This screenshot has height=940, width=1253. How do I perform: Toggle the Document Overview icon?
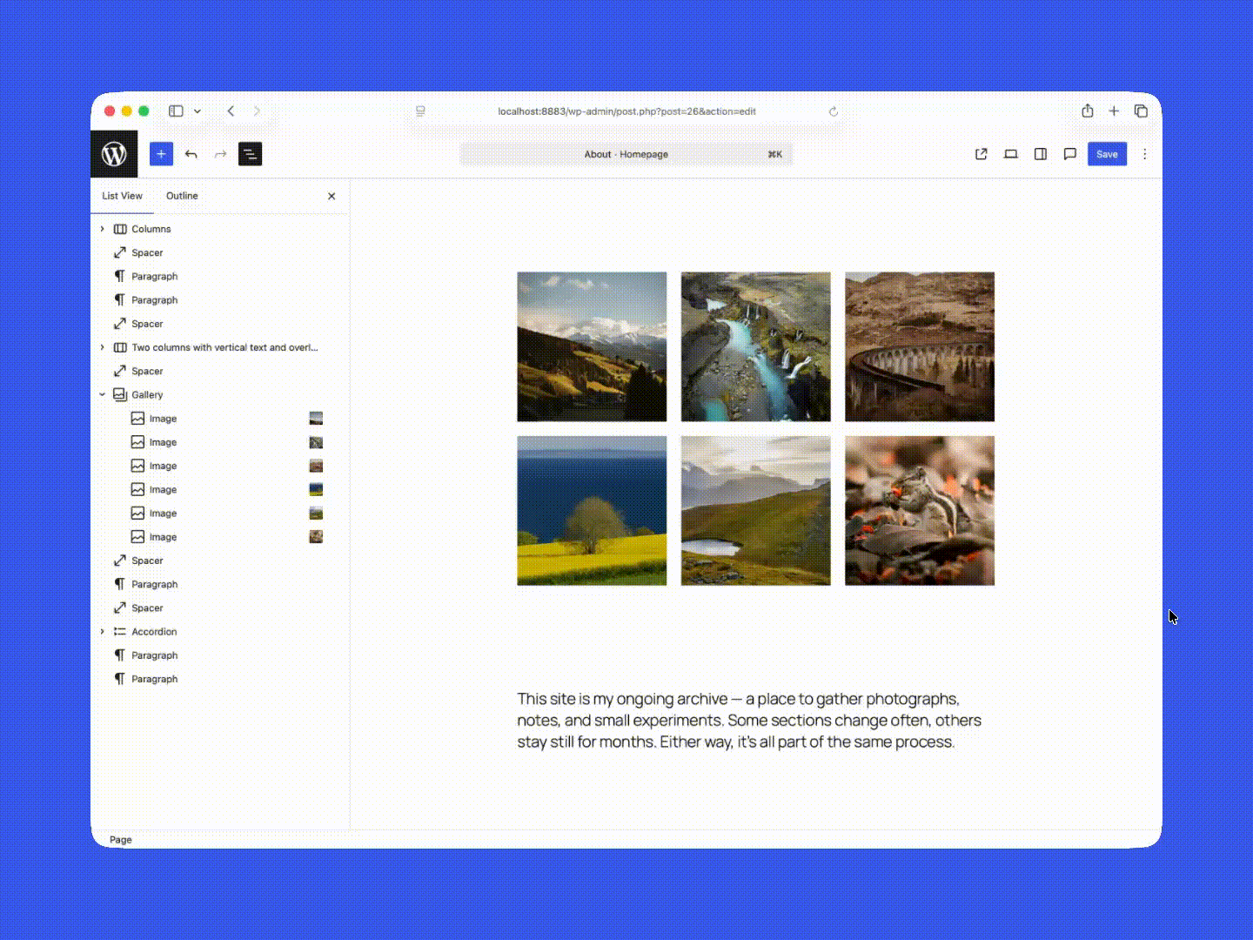pyautogui.click(x=250, y=154)
